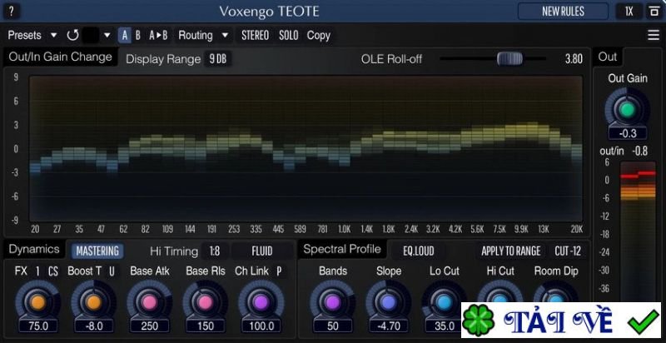Click the NEW RULES preset name button

[x=564, y=12]
